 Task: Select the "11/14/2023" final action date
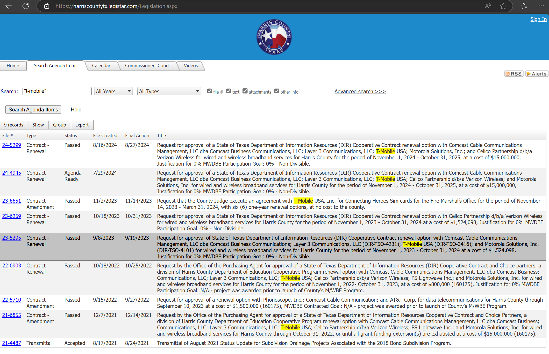pyautogui.click(x=138, y=201)
